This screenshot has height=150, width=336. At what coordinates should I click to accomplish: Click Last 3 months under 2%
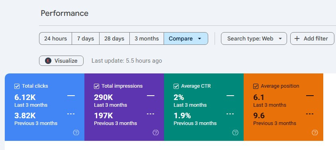tap(190, 105)
